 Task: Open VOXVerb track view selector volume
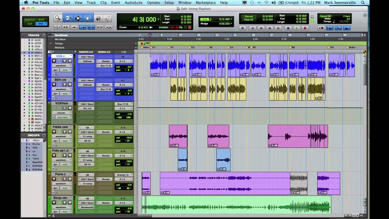click(62, 113)
